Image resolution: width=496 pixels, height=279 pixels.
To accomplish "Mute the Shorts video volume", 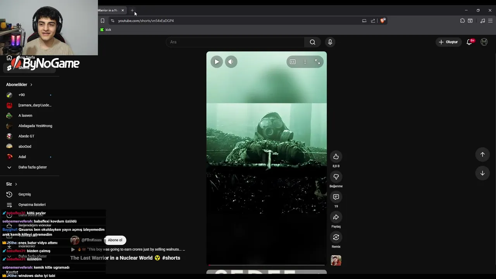I will point(231,62).
